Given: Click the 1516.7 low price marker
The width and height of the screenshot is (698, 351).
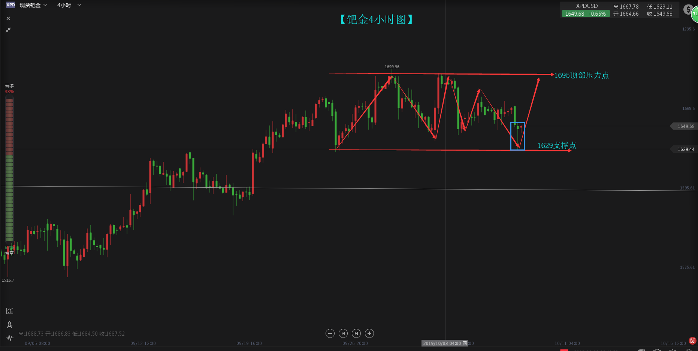Looking at the screenshot, I should click(x=8, y=280).
